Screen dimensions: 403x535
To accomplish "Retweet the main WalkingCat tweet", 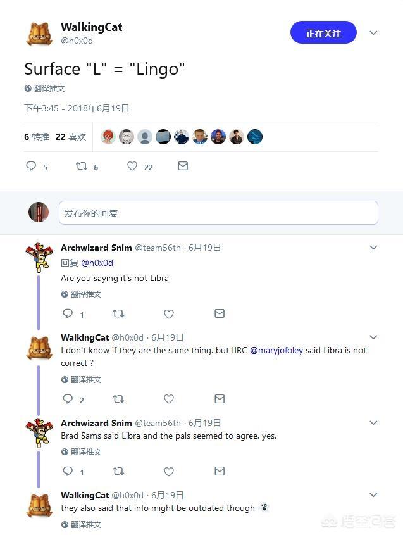I will 82,167.
